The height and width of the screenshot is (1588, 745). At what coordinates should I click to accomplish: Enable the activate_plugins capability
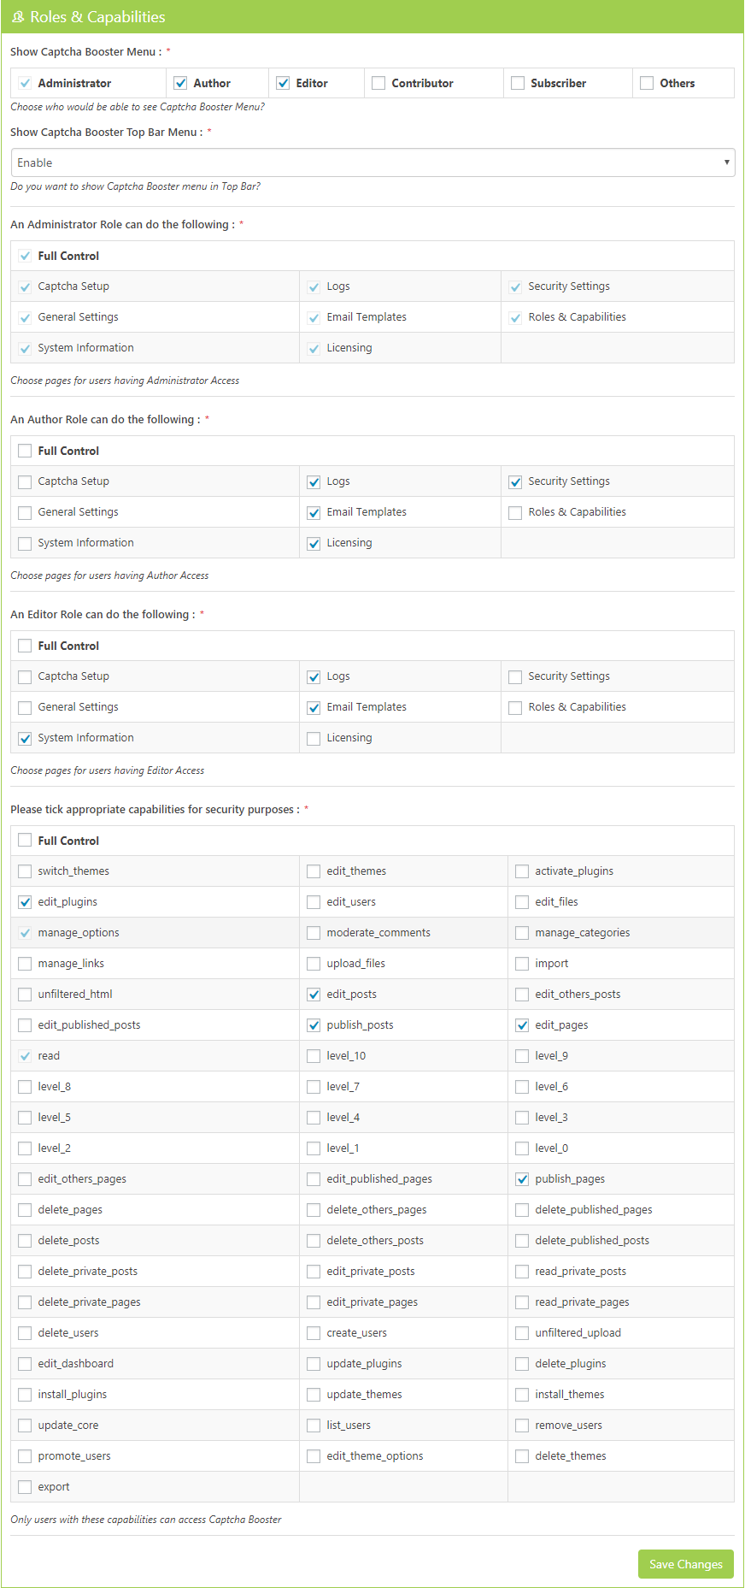click(x=522, y=871)
